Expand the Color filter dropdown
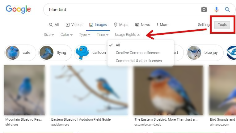Image resolution: width=236 pixels, height=133 pixels. click(x=66, y=35)
